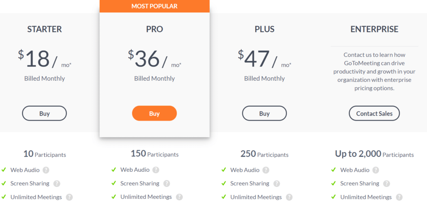Open help icon beside Starter Web Audio
427x203 pixels.
(x=46, y=171)
